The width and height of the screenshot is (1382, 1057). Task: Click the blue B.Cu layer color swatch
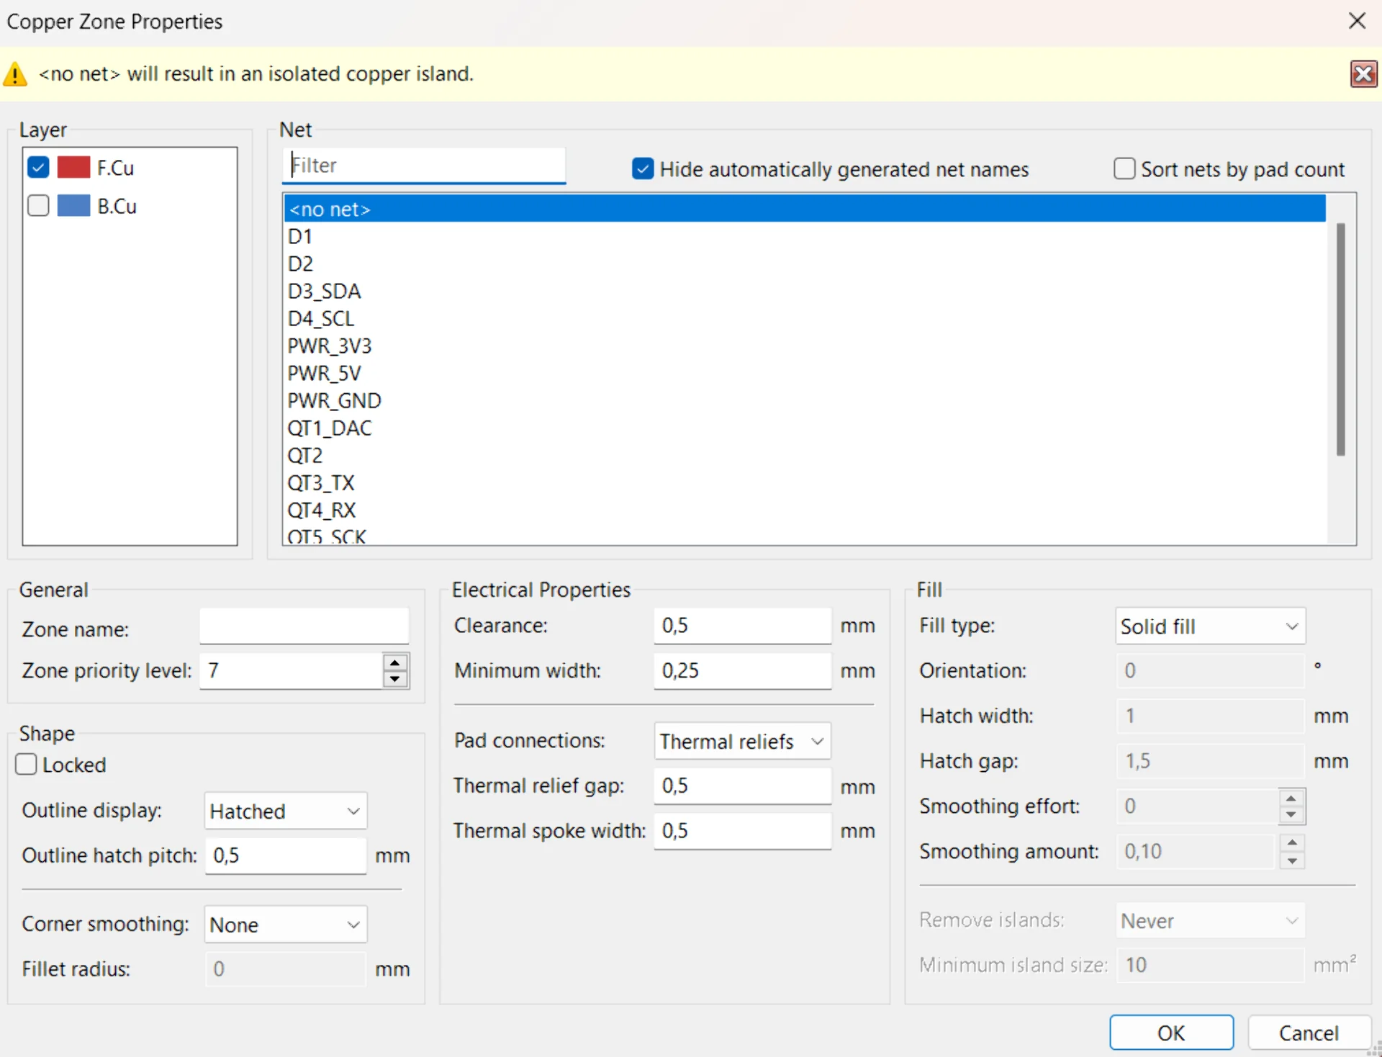73,206
